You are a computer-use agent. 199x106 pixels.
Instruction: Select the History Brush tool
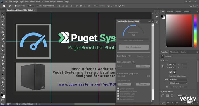click(3, 49)
